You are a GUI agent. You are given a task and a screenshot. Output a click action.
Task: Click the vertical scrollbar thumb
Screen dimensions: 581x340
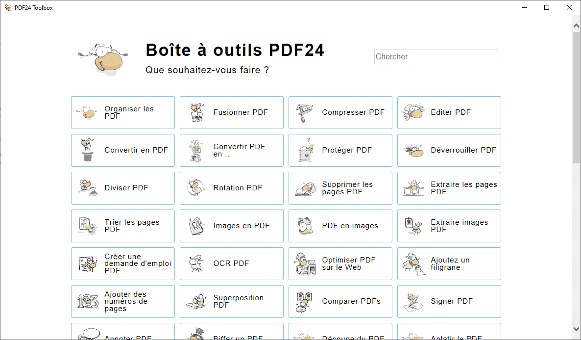[x=576, y=97]
